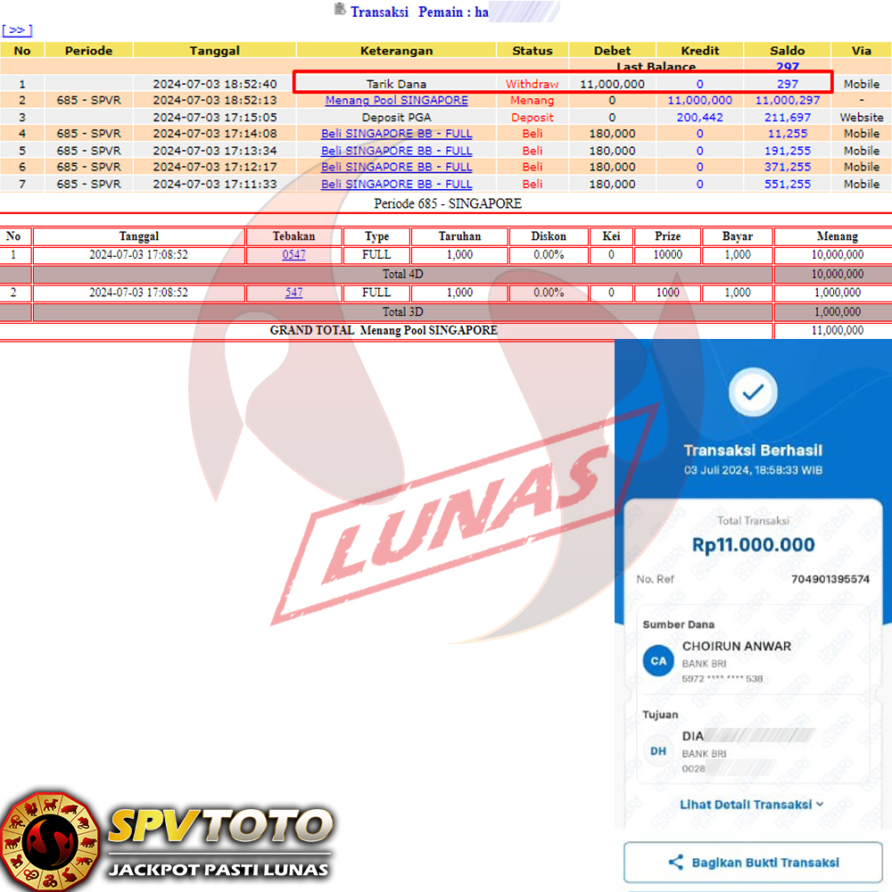Click the CA sender avatar icon
Viewport: 892px width, 892px height.
tap(658, 661)
